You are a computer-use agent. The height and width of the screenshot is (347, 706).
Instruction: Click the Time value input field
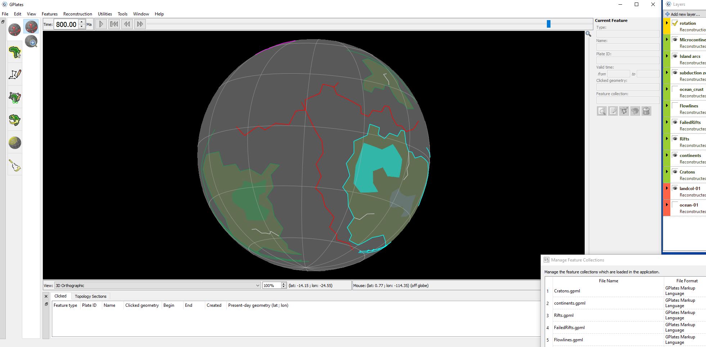[x=66, y=24]
